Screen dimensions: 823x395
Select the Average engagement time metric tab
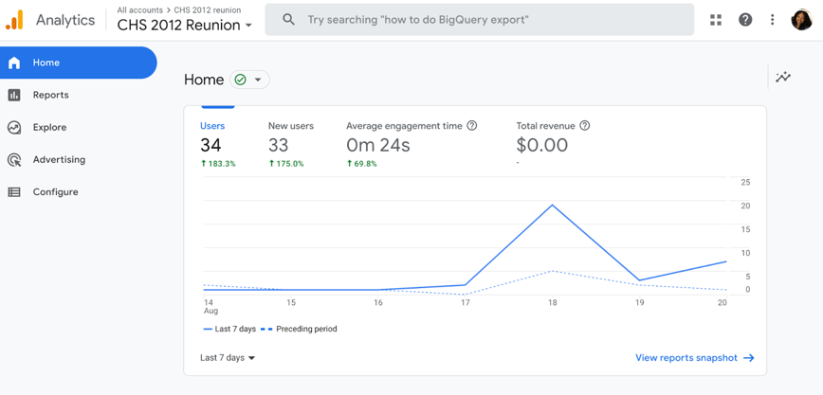tap(411, 144)
